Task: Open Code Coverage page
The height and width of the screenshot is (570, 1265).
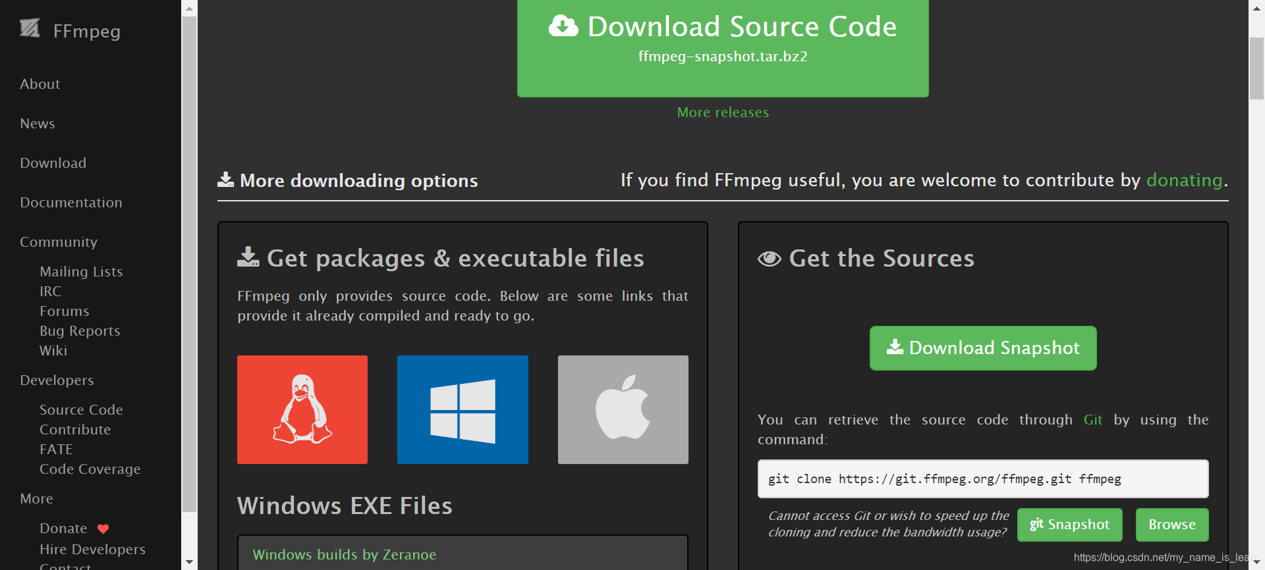Action: (x=90, y=469)
